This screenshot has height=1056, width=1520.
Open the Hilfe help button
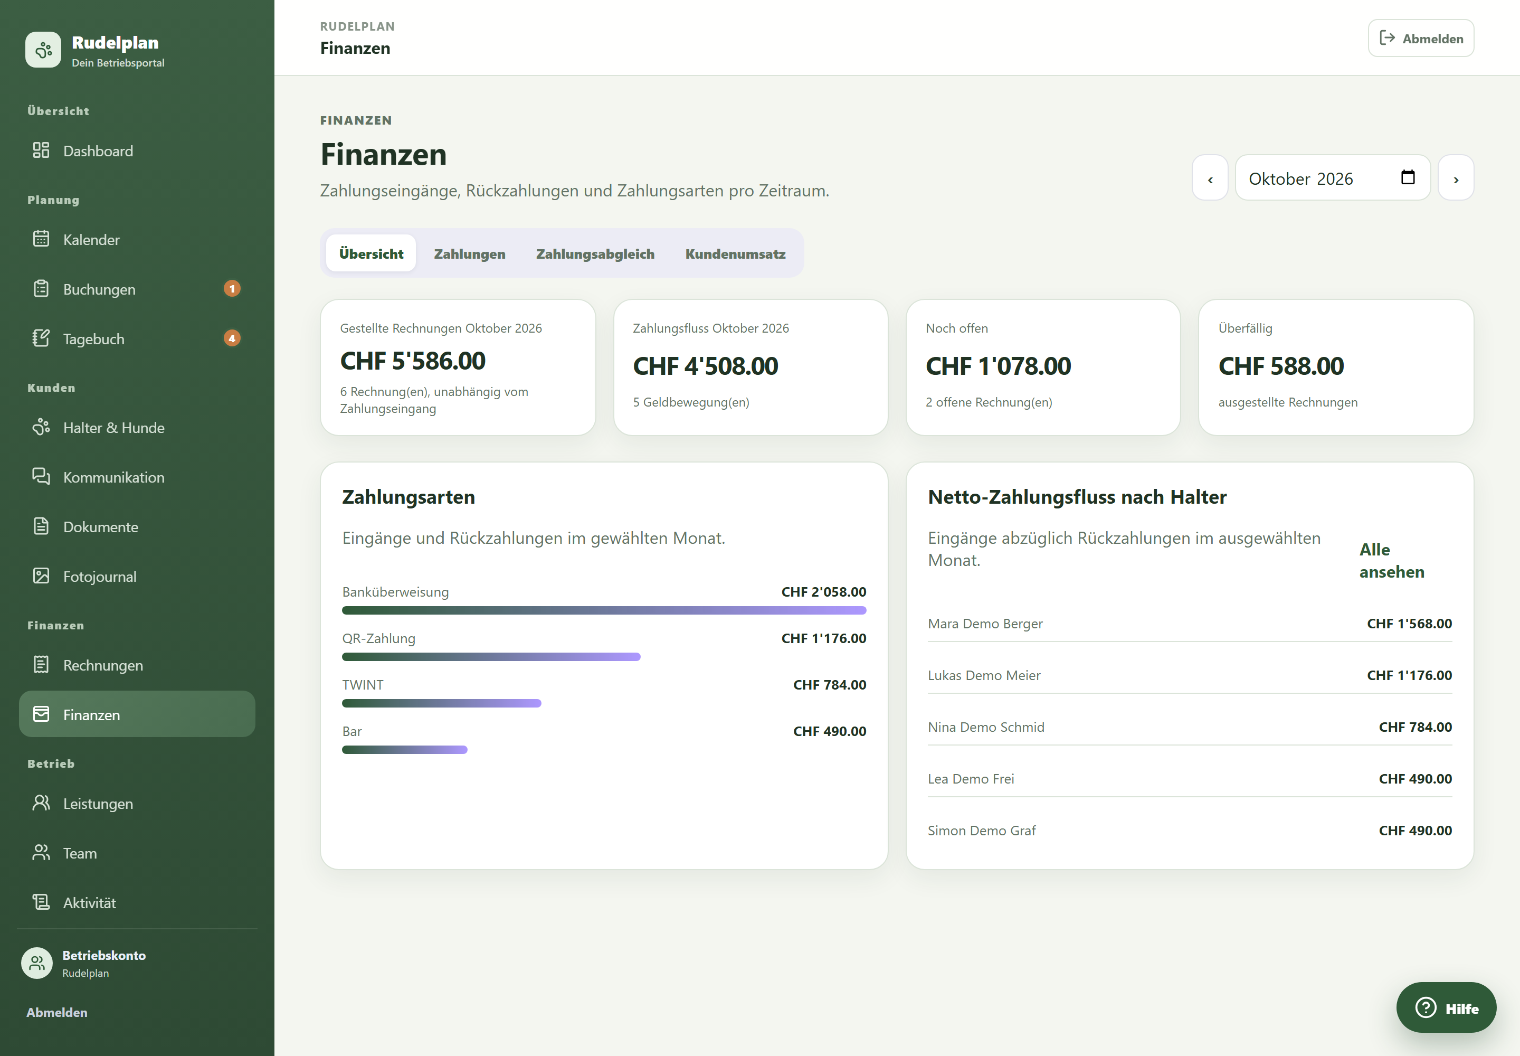(x=1446, y=1008)
